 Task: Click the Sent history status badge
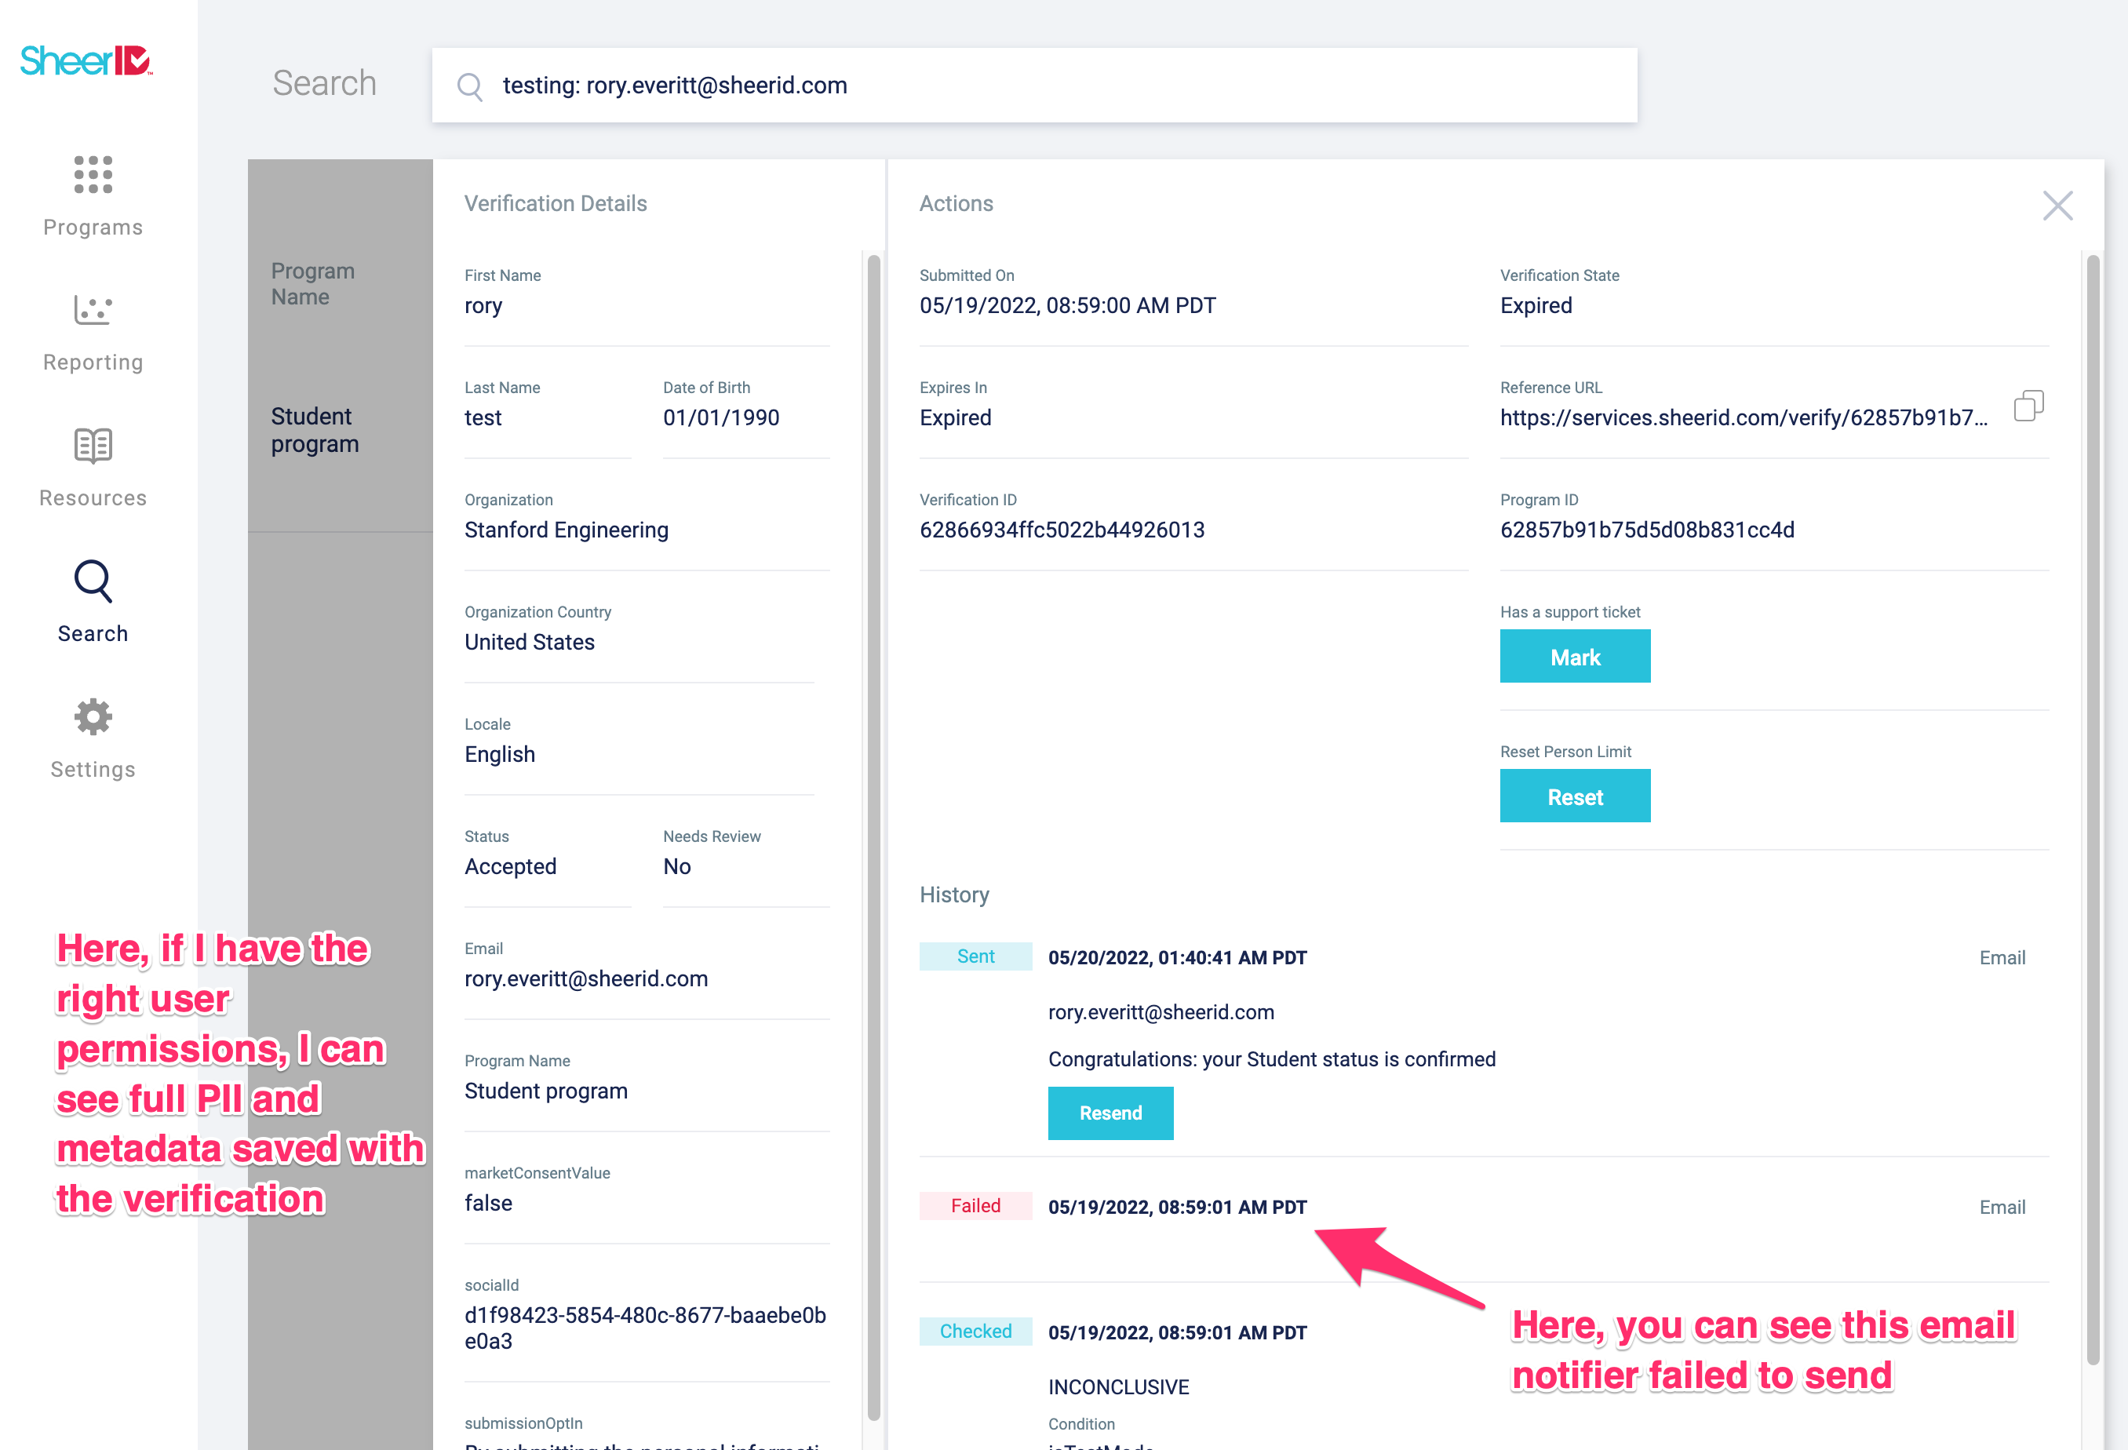[975, 956]
